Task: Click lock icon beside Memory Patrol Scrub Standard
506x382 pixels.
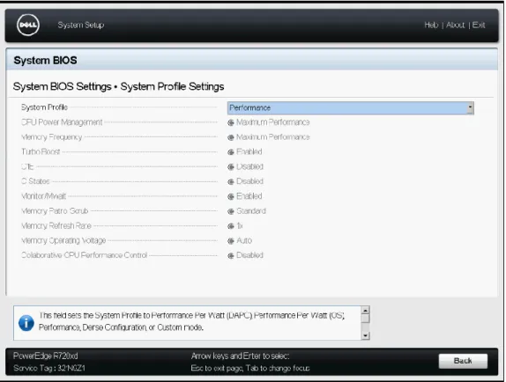Action: tap(231, 211)
